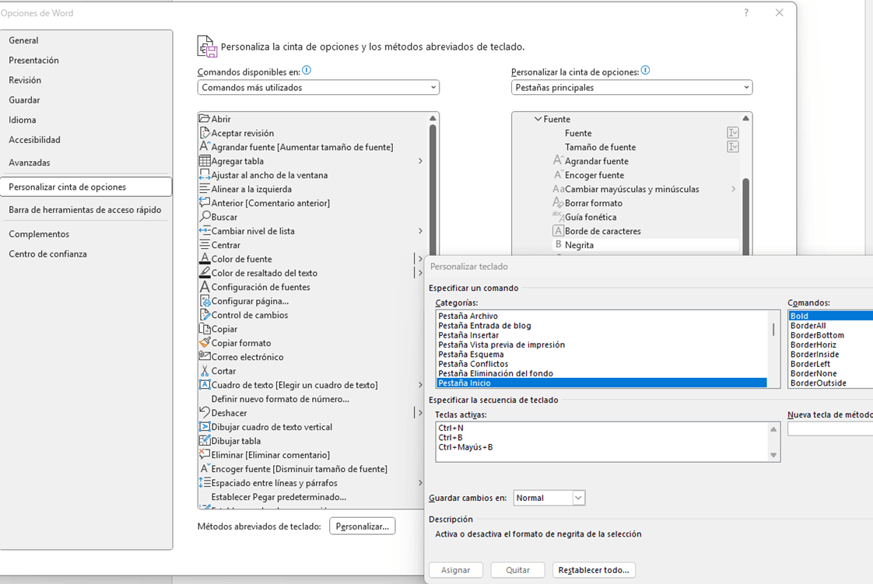Click the Color de fuente icon
Viewport: 873px width, 584px height.
tap(205, 259)
